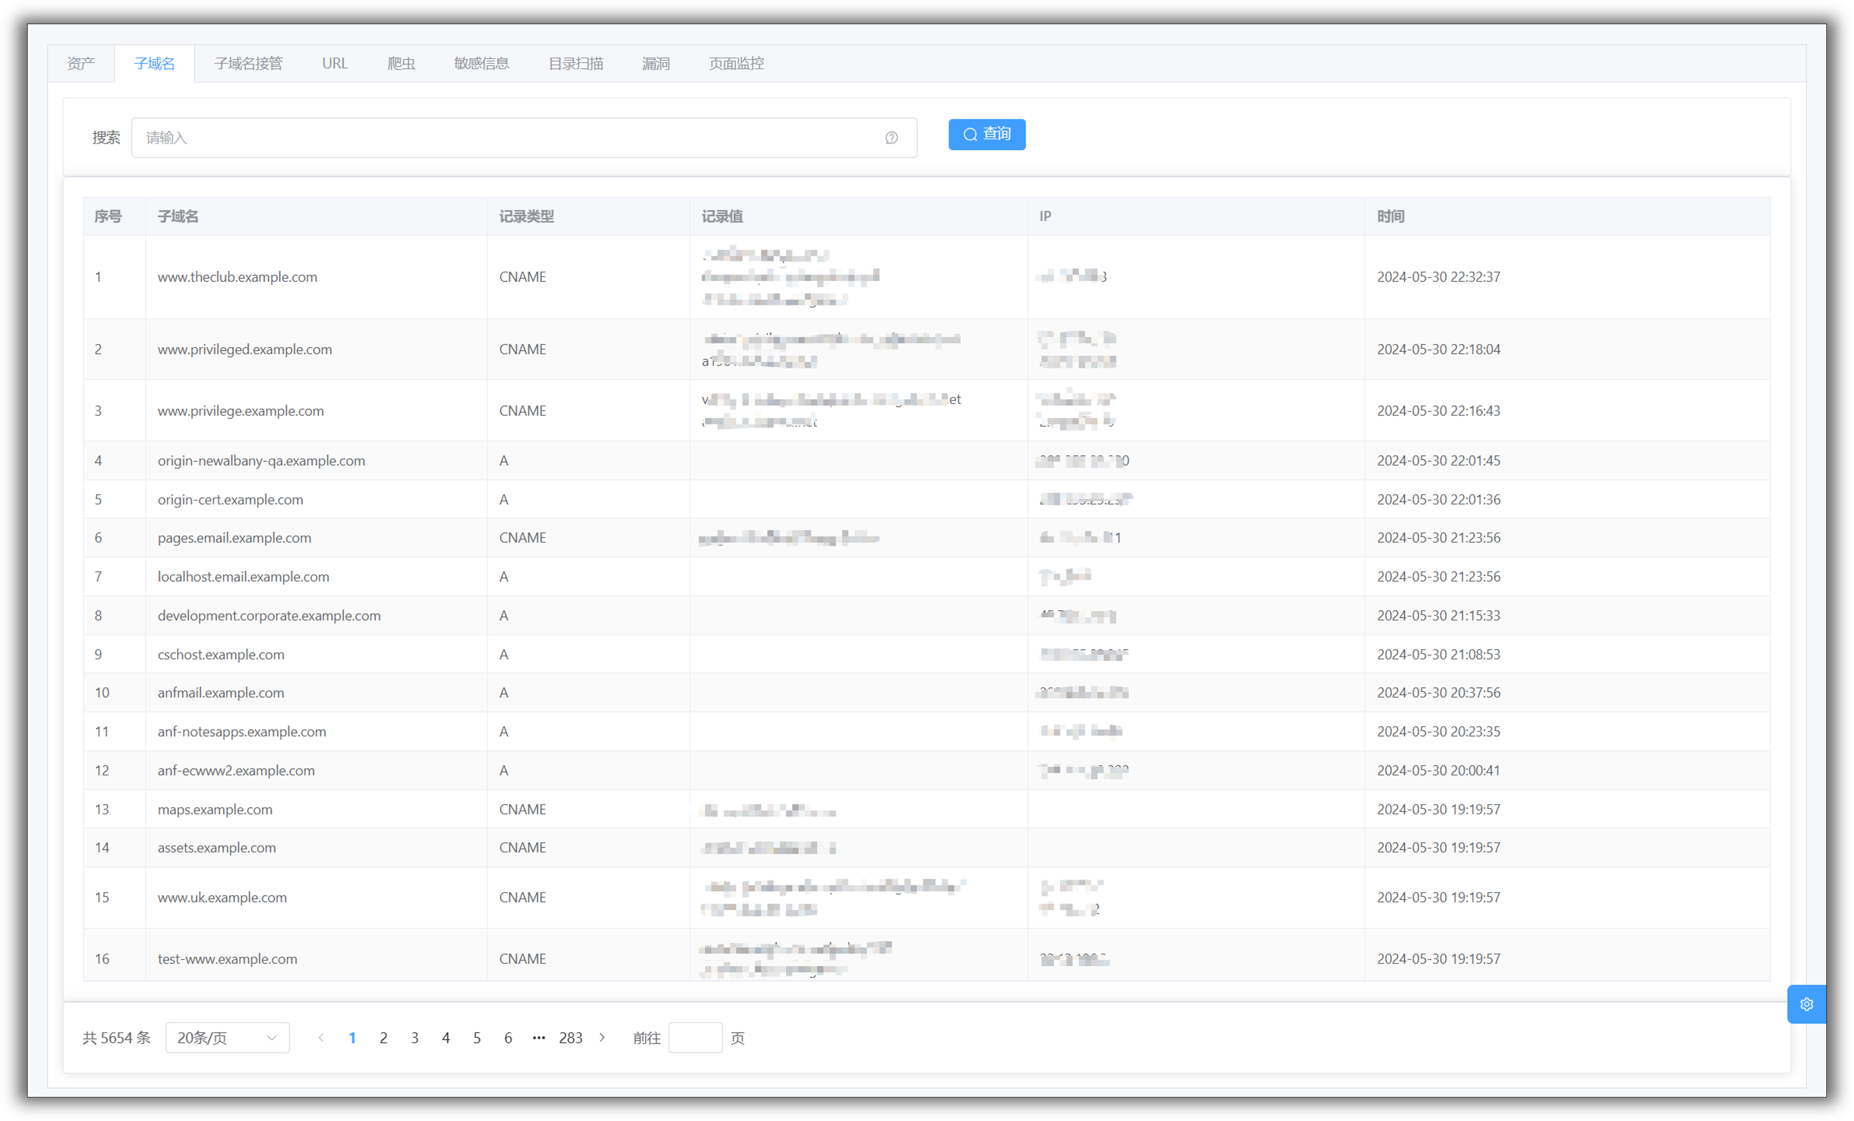
Task: Expand the 20条/页 page size dropdown
Action: pos(227,1037)
